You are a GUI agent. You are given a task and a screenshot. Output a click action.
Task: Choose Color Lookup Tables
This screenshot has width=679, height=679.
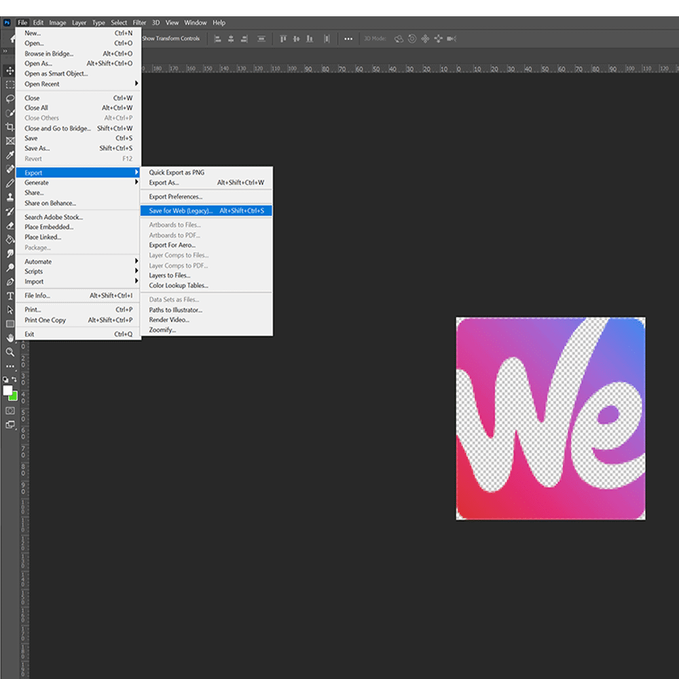pos(206,285)
